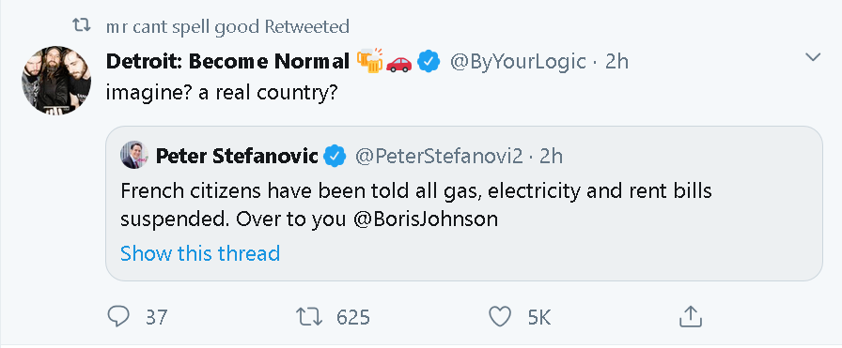Like the tweet with the heart icon

[x=500, y=317]
